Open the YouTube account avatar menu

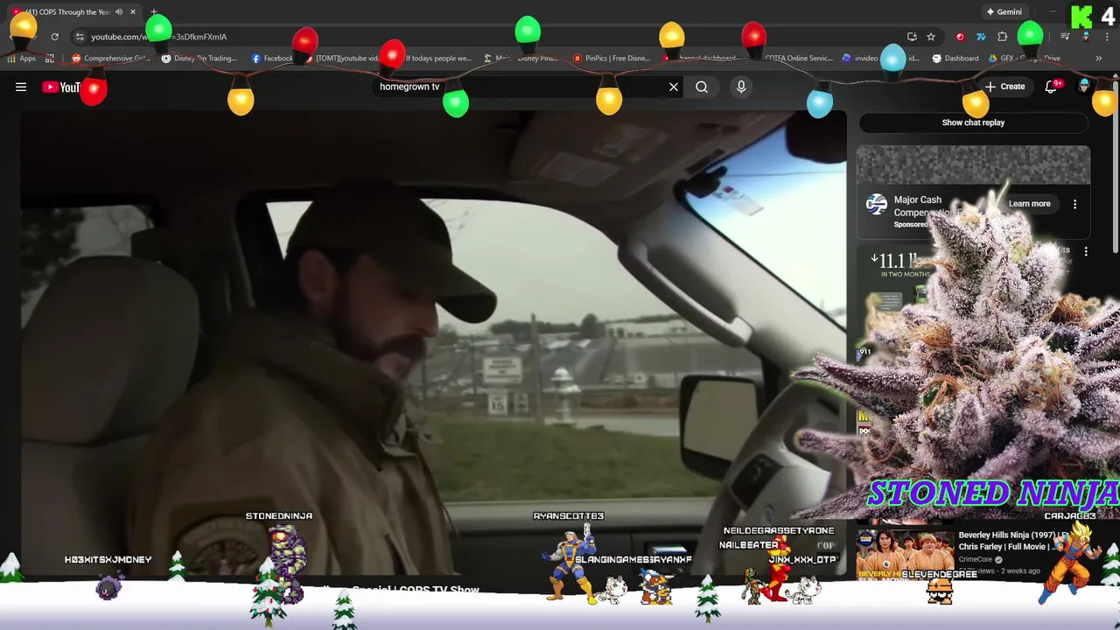(1084, 86)
